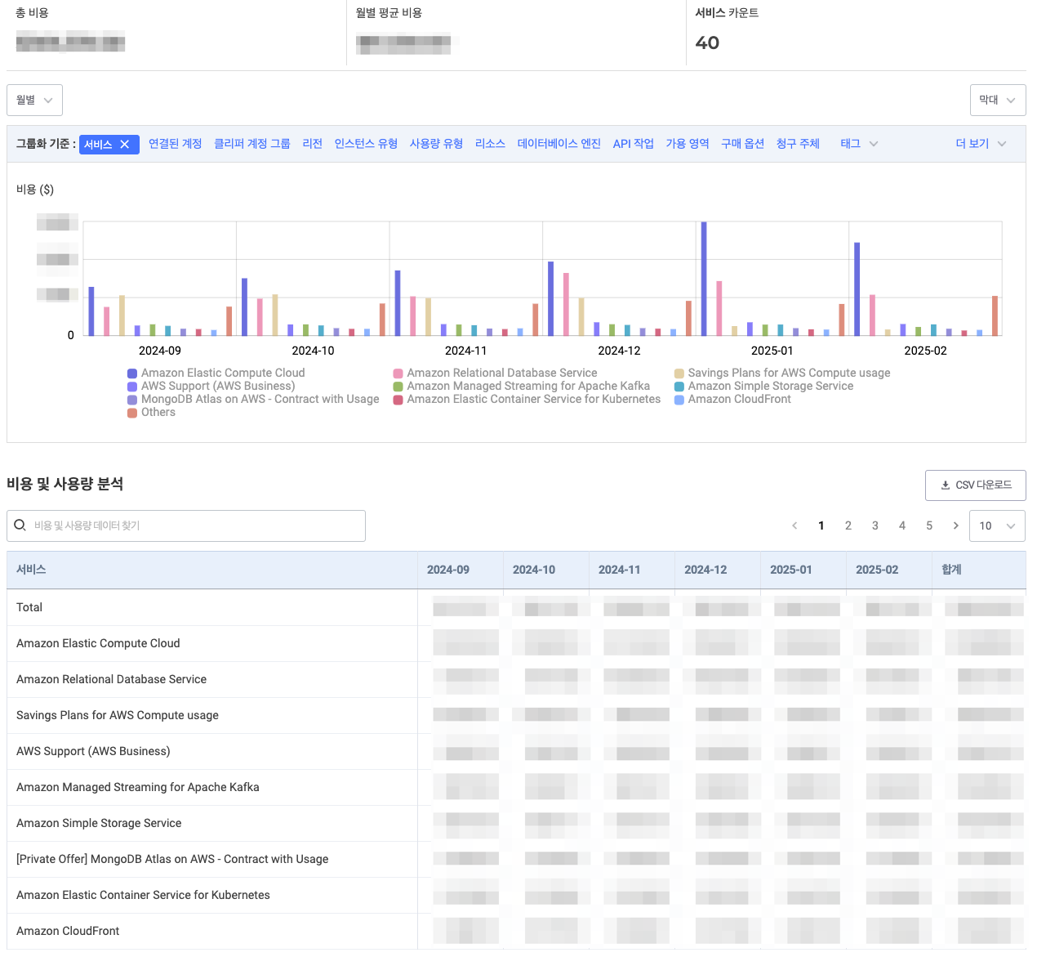Select Amazon CloudFront table row
This screenshot has height=957, width=1037.
516,931
